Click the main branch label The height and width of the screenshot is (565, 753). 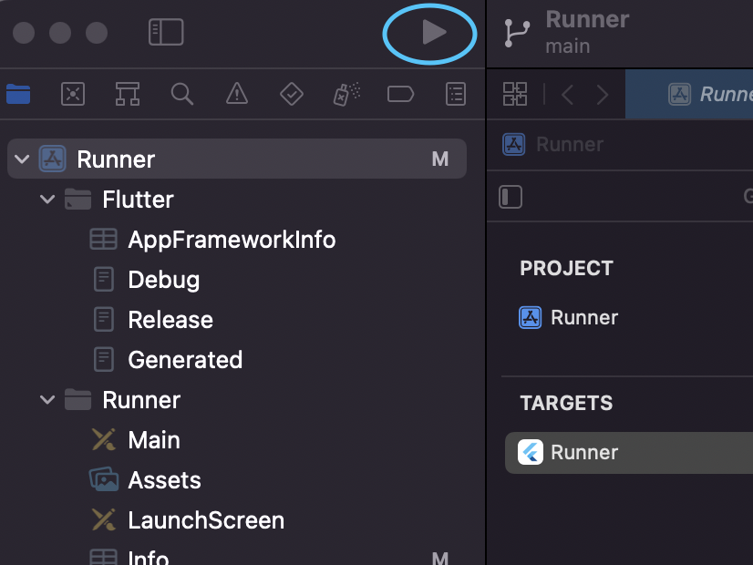click(567, 46)
